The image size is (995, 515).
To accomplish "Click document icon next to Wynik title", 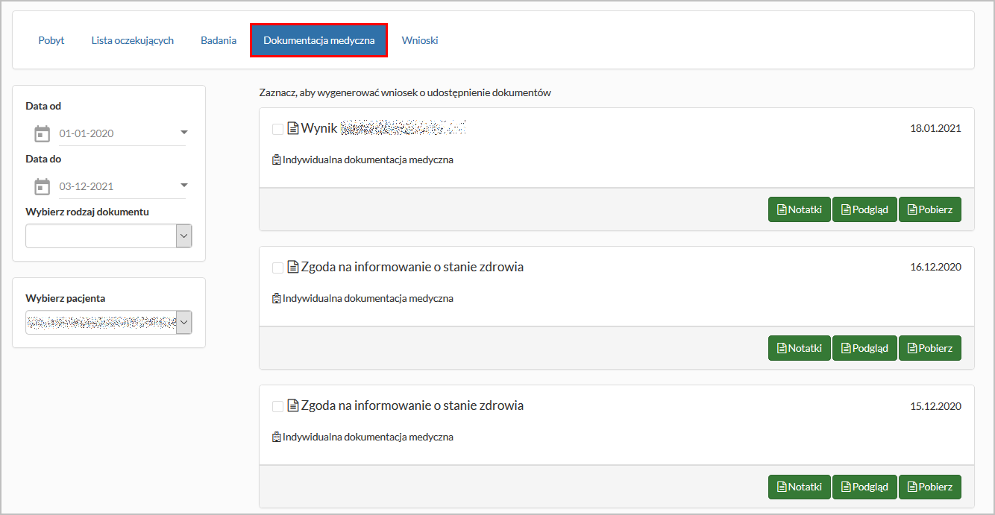I will pyautogui.click(x=293, y=128).
